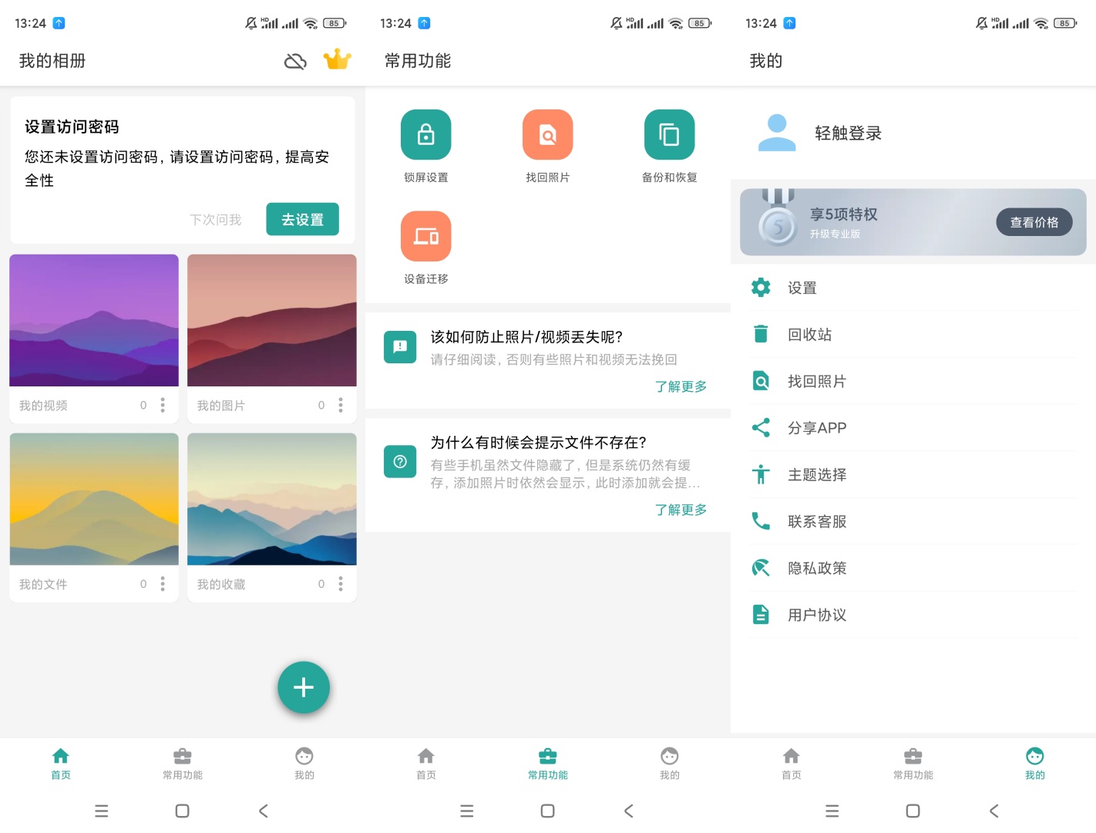Tap the cloud sync disabled icon
The width and height of the screenshot is (1096, 833).
point(295,61)
